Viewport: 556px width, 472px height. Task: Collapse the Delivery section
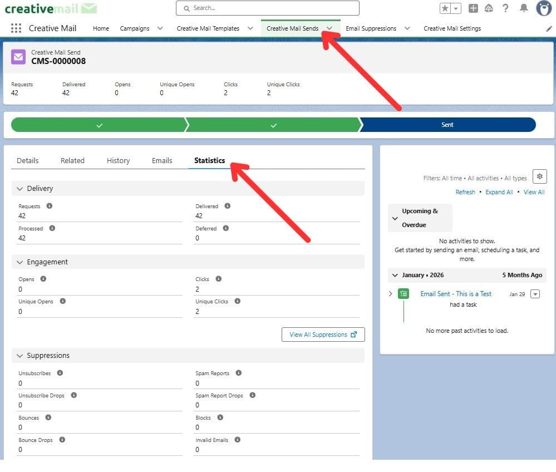point(20,189)
